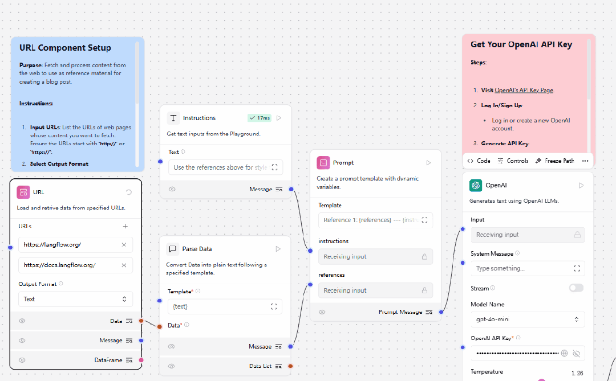Click OpenAI API Key password field

click(528, 353)
